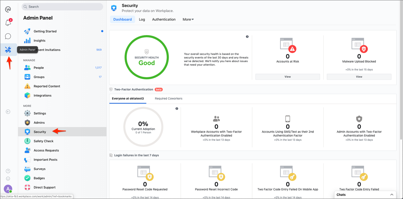Switch to the Authentication tab
The width and height of the screenshot is (403, 199).
[164, 20]
